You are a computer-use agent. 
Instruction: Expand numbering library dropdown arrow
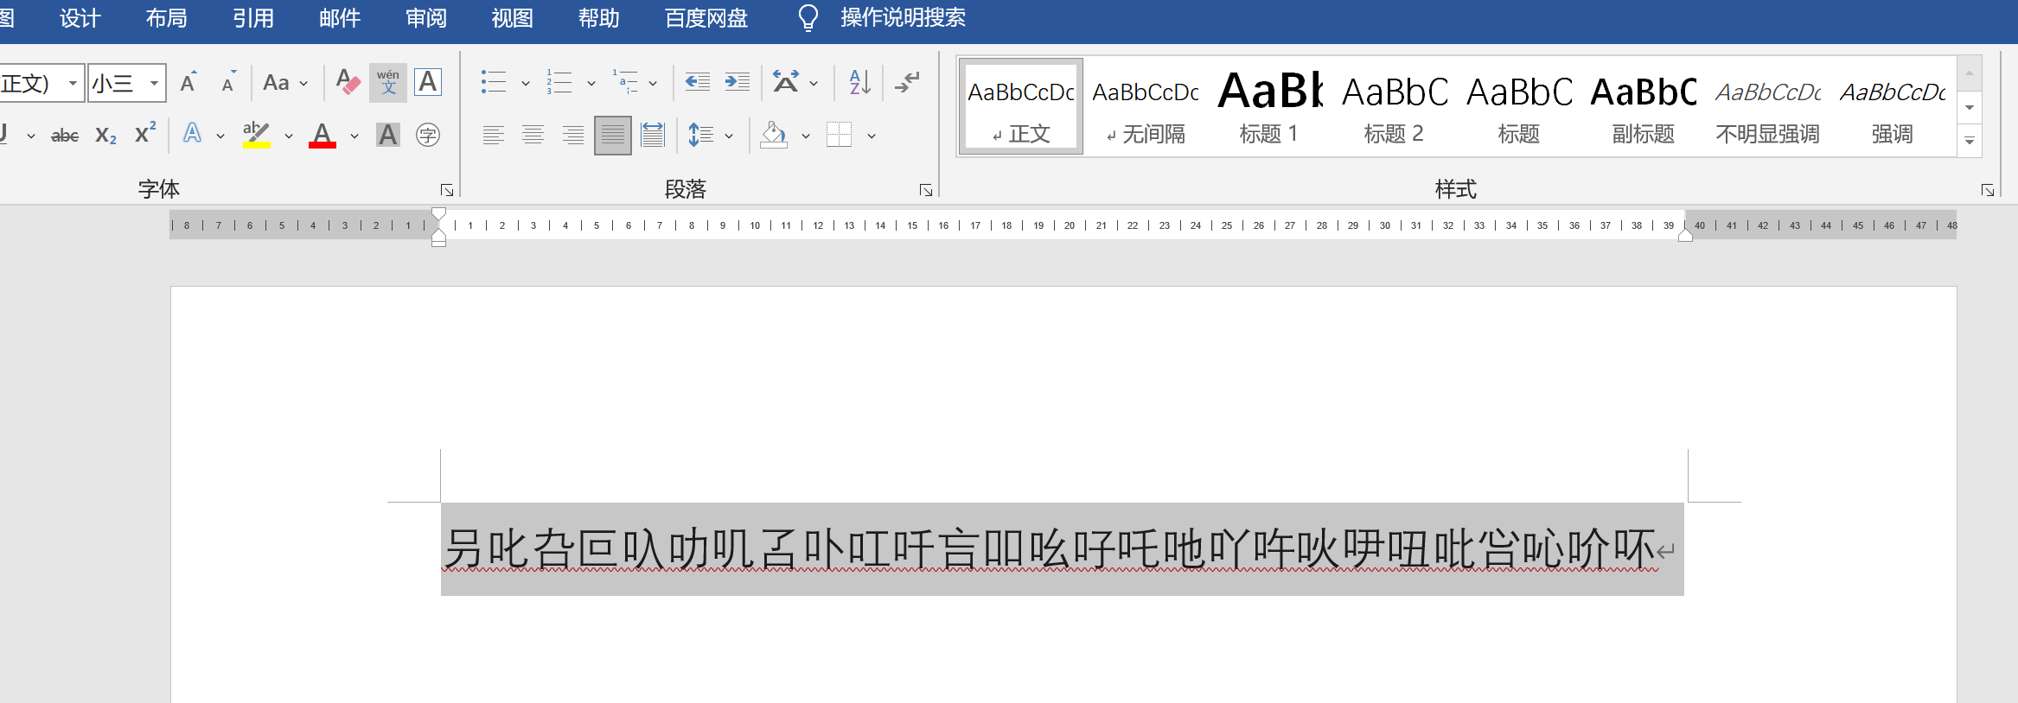[x=591, y=84]
